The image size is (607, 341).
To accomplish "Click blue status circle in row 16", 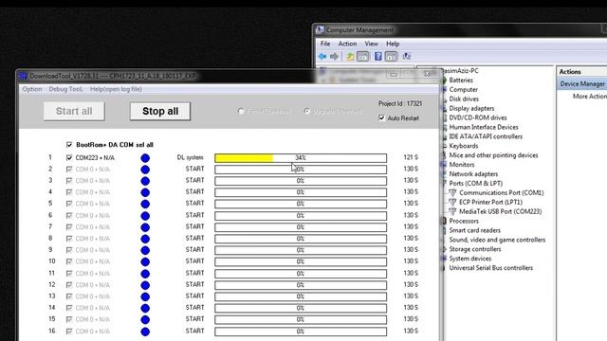I will tap(145, 332).
